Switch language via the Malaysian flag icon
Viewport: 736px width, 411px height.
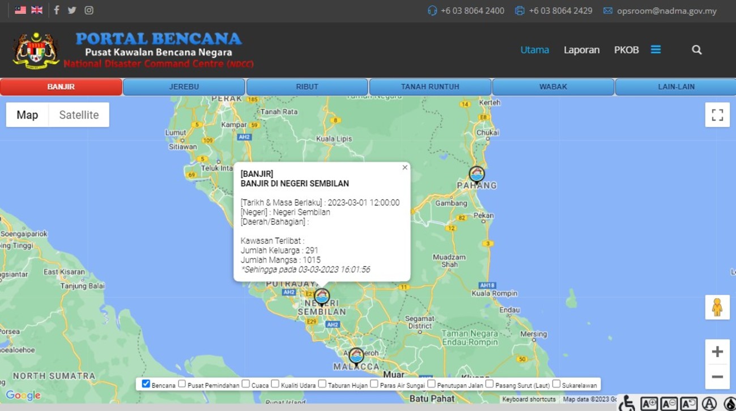[20, 10]
